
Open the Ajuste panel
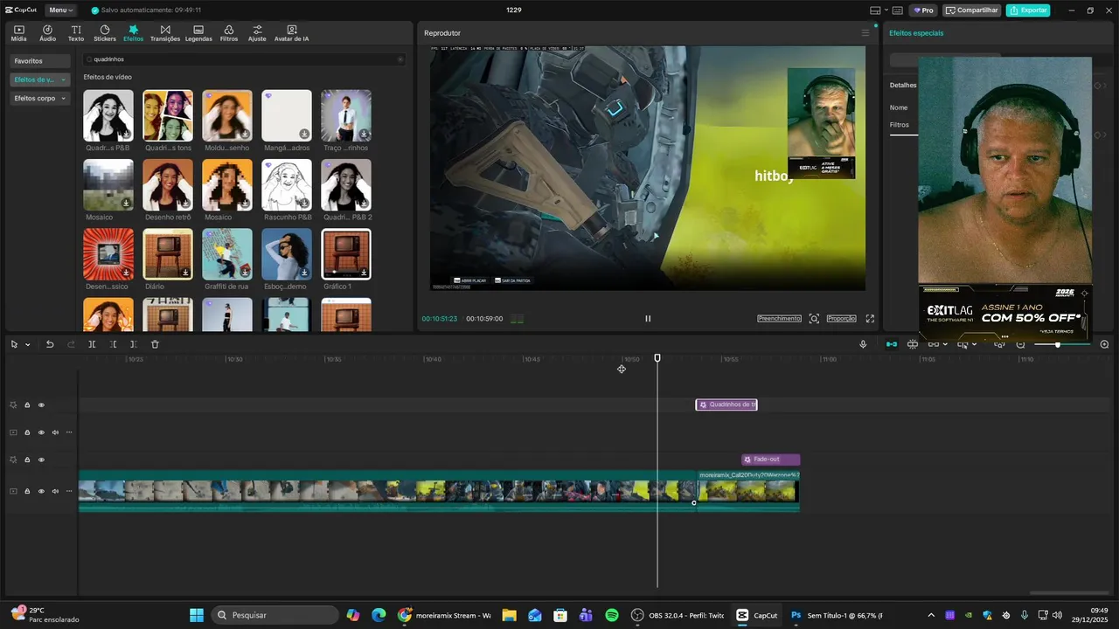[x=257, y=33]
